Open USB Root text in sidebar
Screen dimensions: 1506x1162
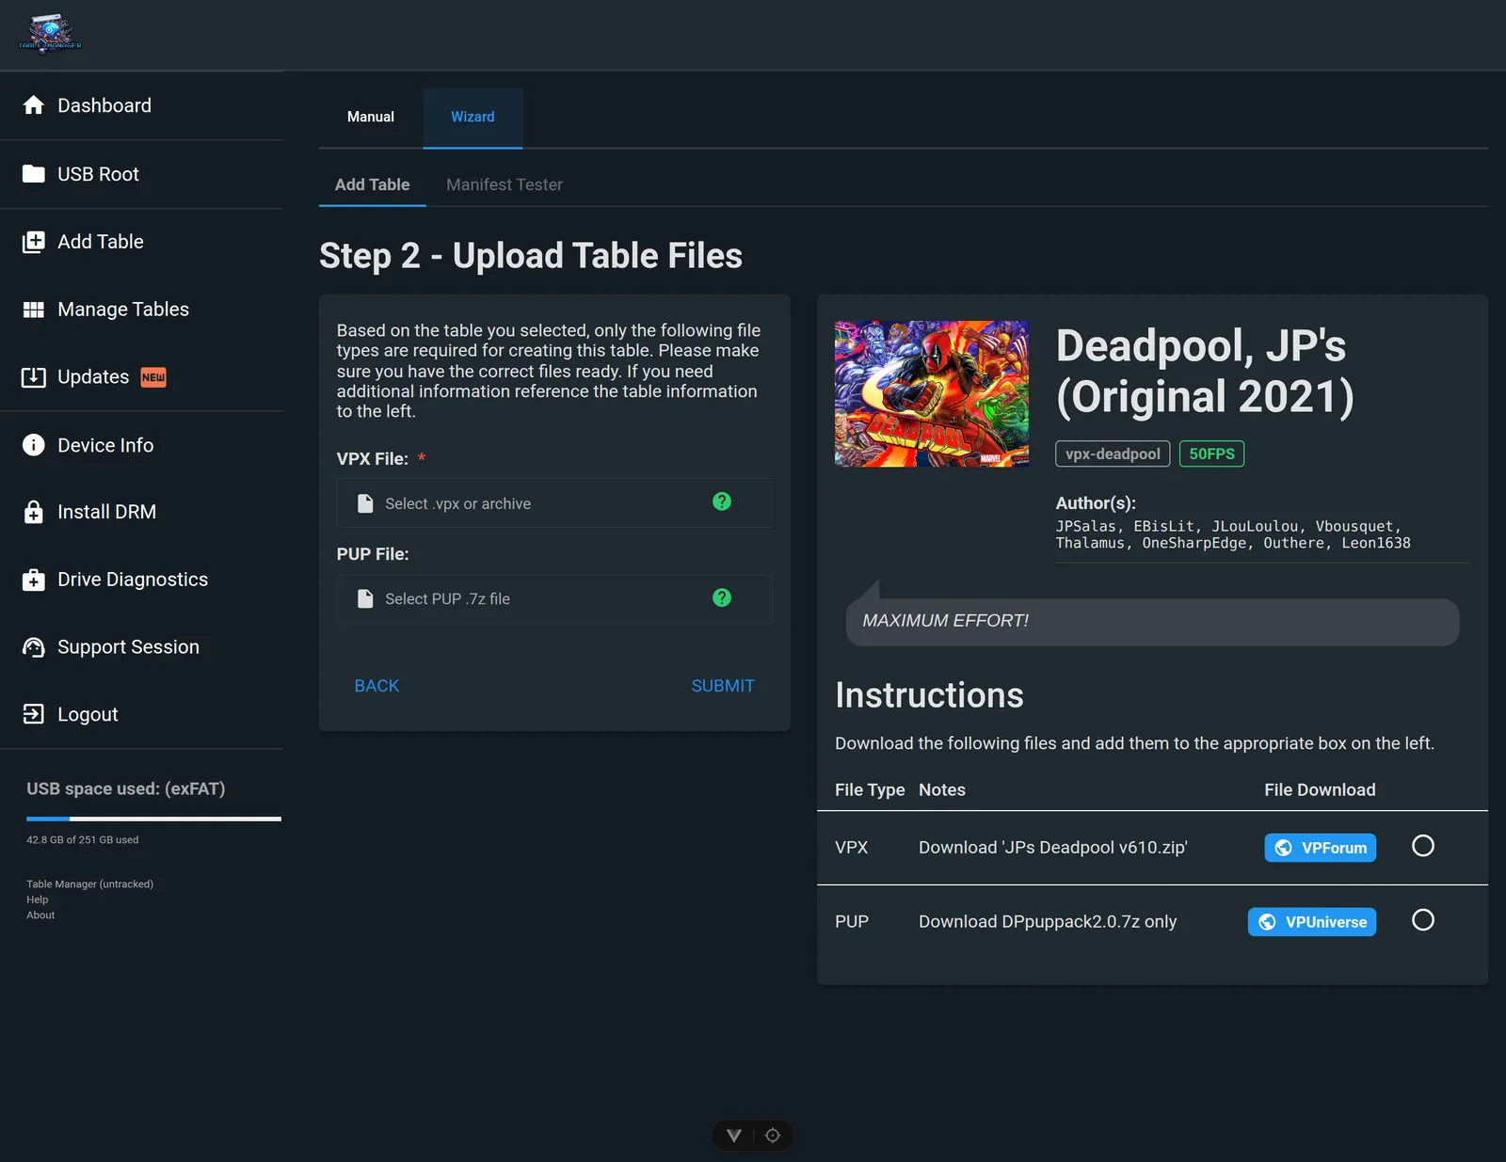click(x=98, y=174)
